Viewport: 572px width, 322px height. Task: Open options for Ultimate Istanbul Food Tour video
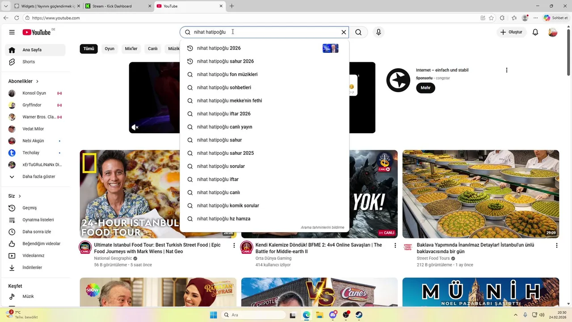coord(234,246)
